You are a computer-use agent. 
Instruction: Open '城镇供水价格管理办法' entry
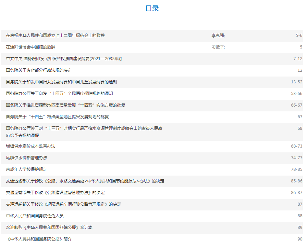click(x=26, y=158)
